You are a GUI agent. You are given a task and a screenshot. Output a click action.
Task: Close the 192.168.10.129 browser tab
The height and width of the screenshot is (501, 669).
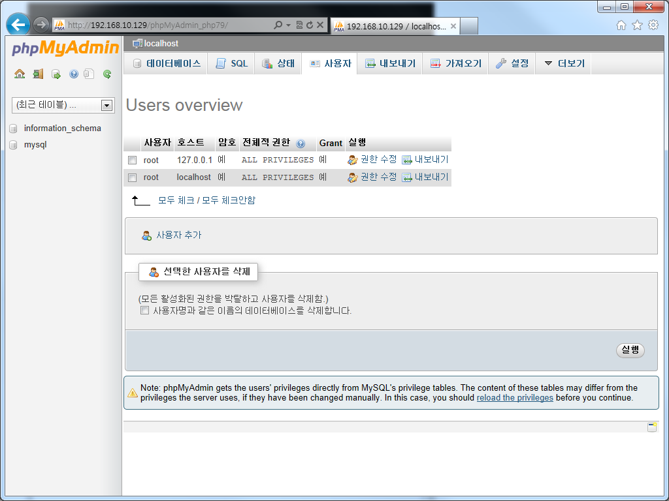coord(453,26)
